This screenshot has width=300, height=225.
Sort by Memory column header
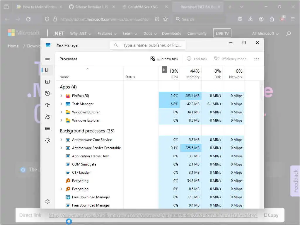coord(191,74)
